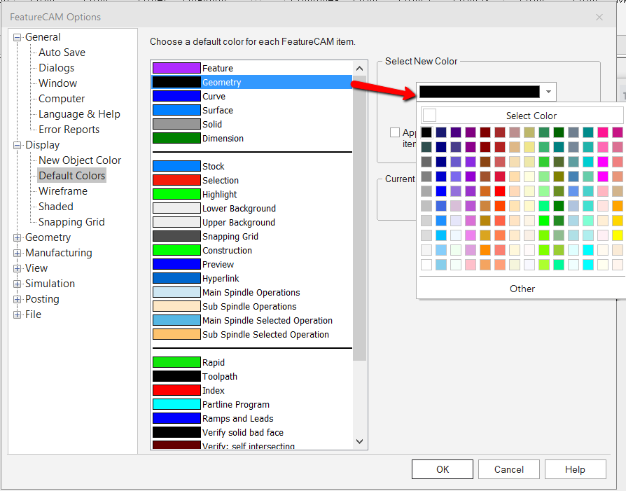The height and width of the screenshot is (491, 626).
Task: Select the Geometry color item
Action: pos(252,82)
